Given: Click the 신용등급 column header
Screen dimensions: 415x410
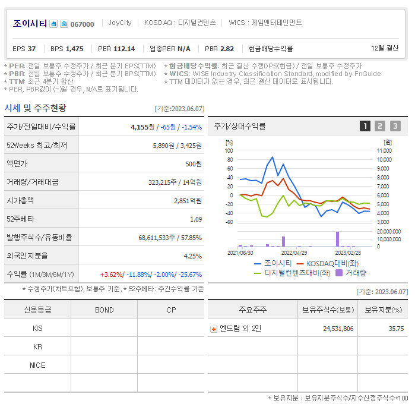Looking at the screenshot, I should click(x=37, y=310).
